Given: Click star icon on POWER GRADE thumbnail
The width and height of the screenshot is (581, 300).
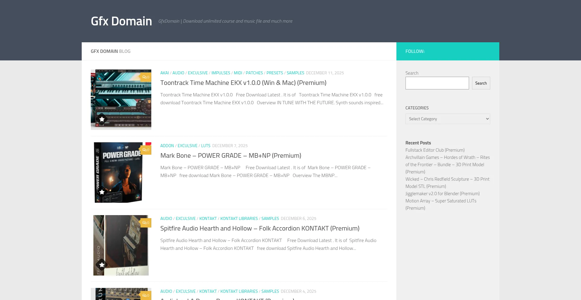Looking at the screenshot, I should click(x=102, y=192).
